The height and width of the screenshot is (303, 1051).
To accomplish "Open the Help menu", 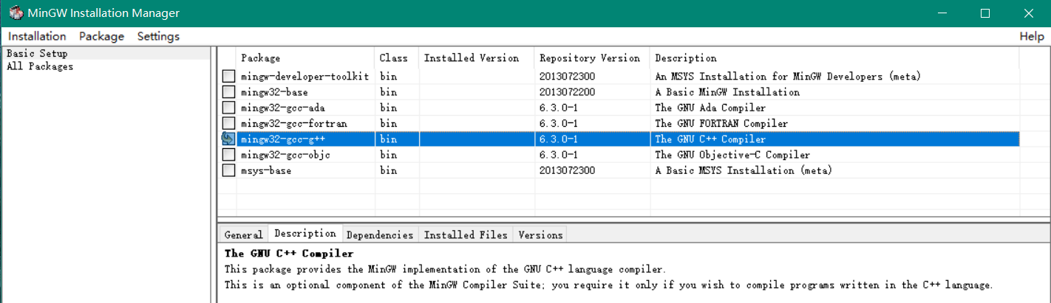I will (1032, 36).
